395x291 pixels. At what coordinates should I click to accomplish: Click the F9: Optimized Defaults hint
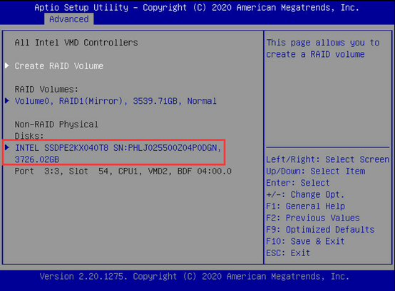point(320,229)
